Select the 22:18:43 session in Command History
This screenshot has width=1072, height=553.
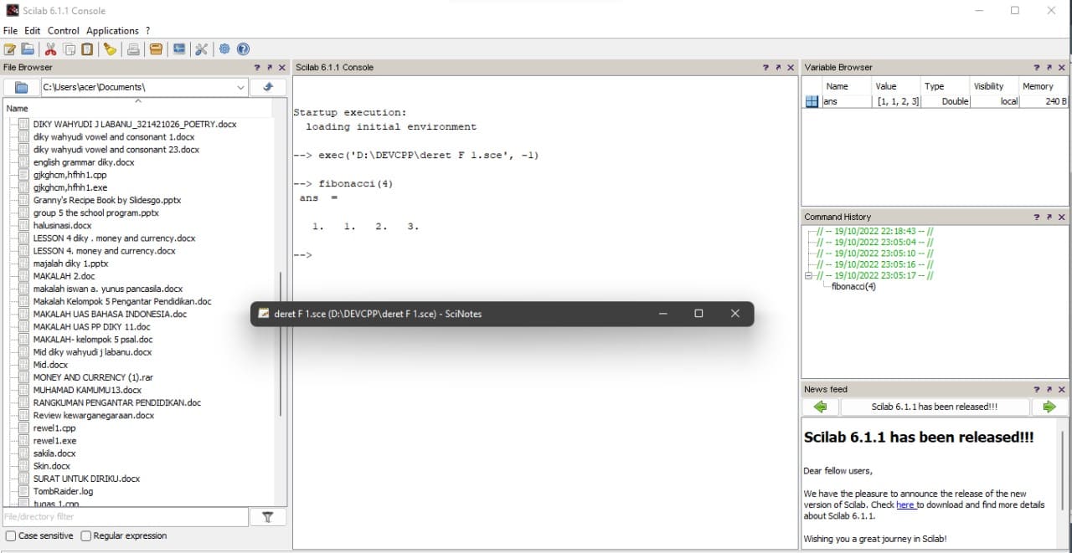(x=874, y=231)
